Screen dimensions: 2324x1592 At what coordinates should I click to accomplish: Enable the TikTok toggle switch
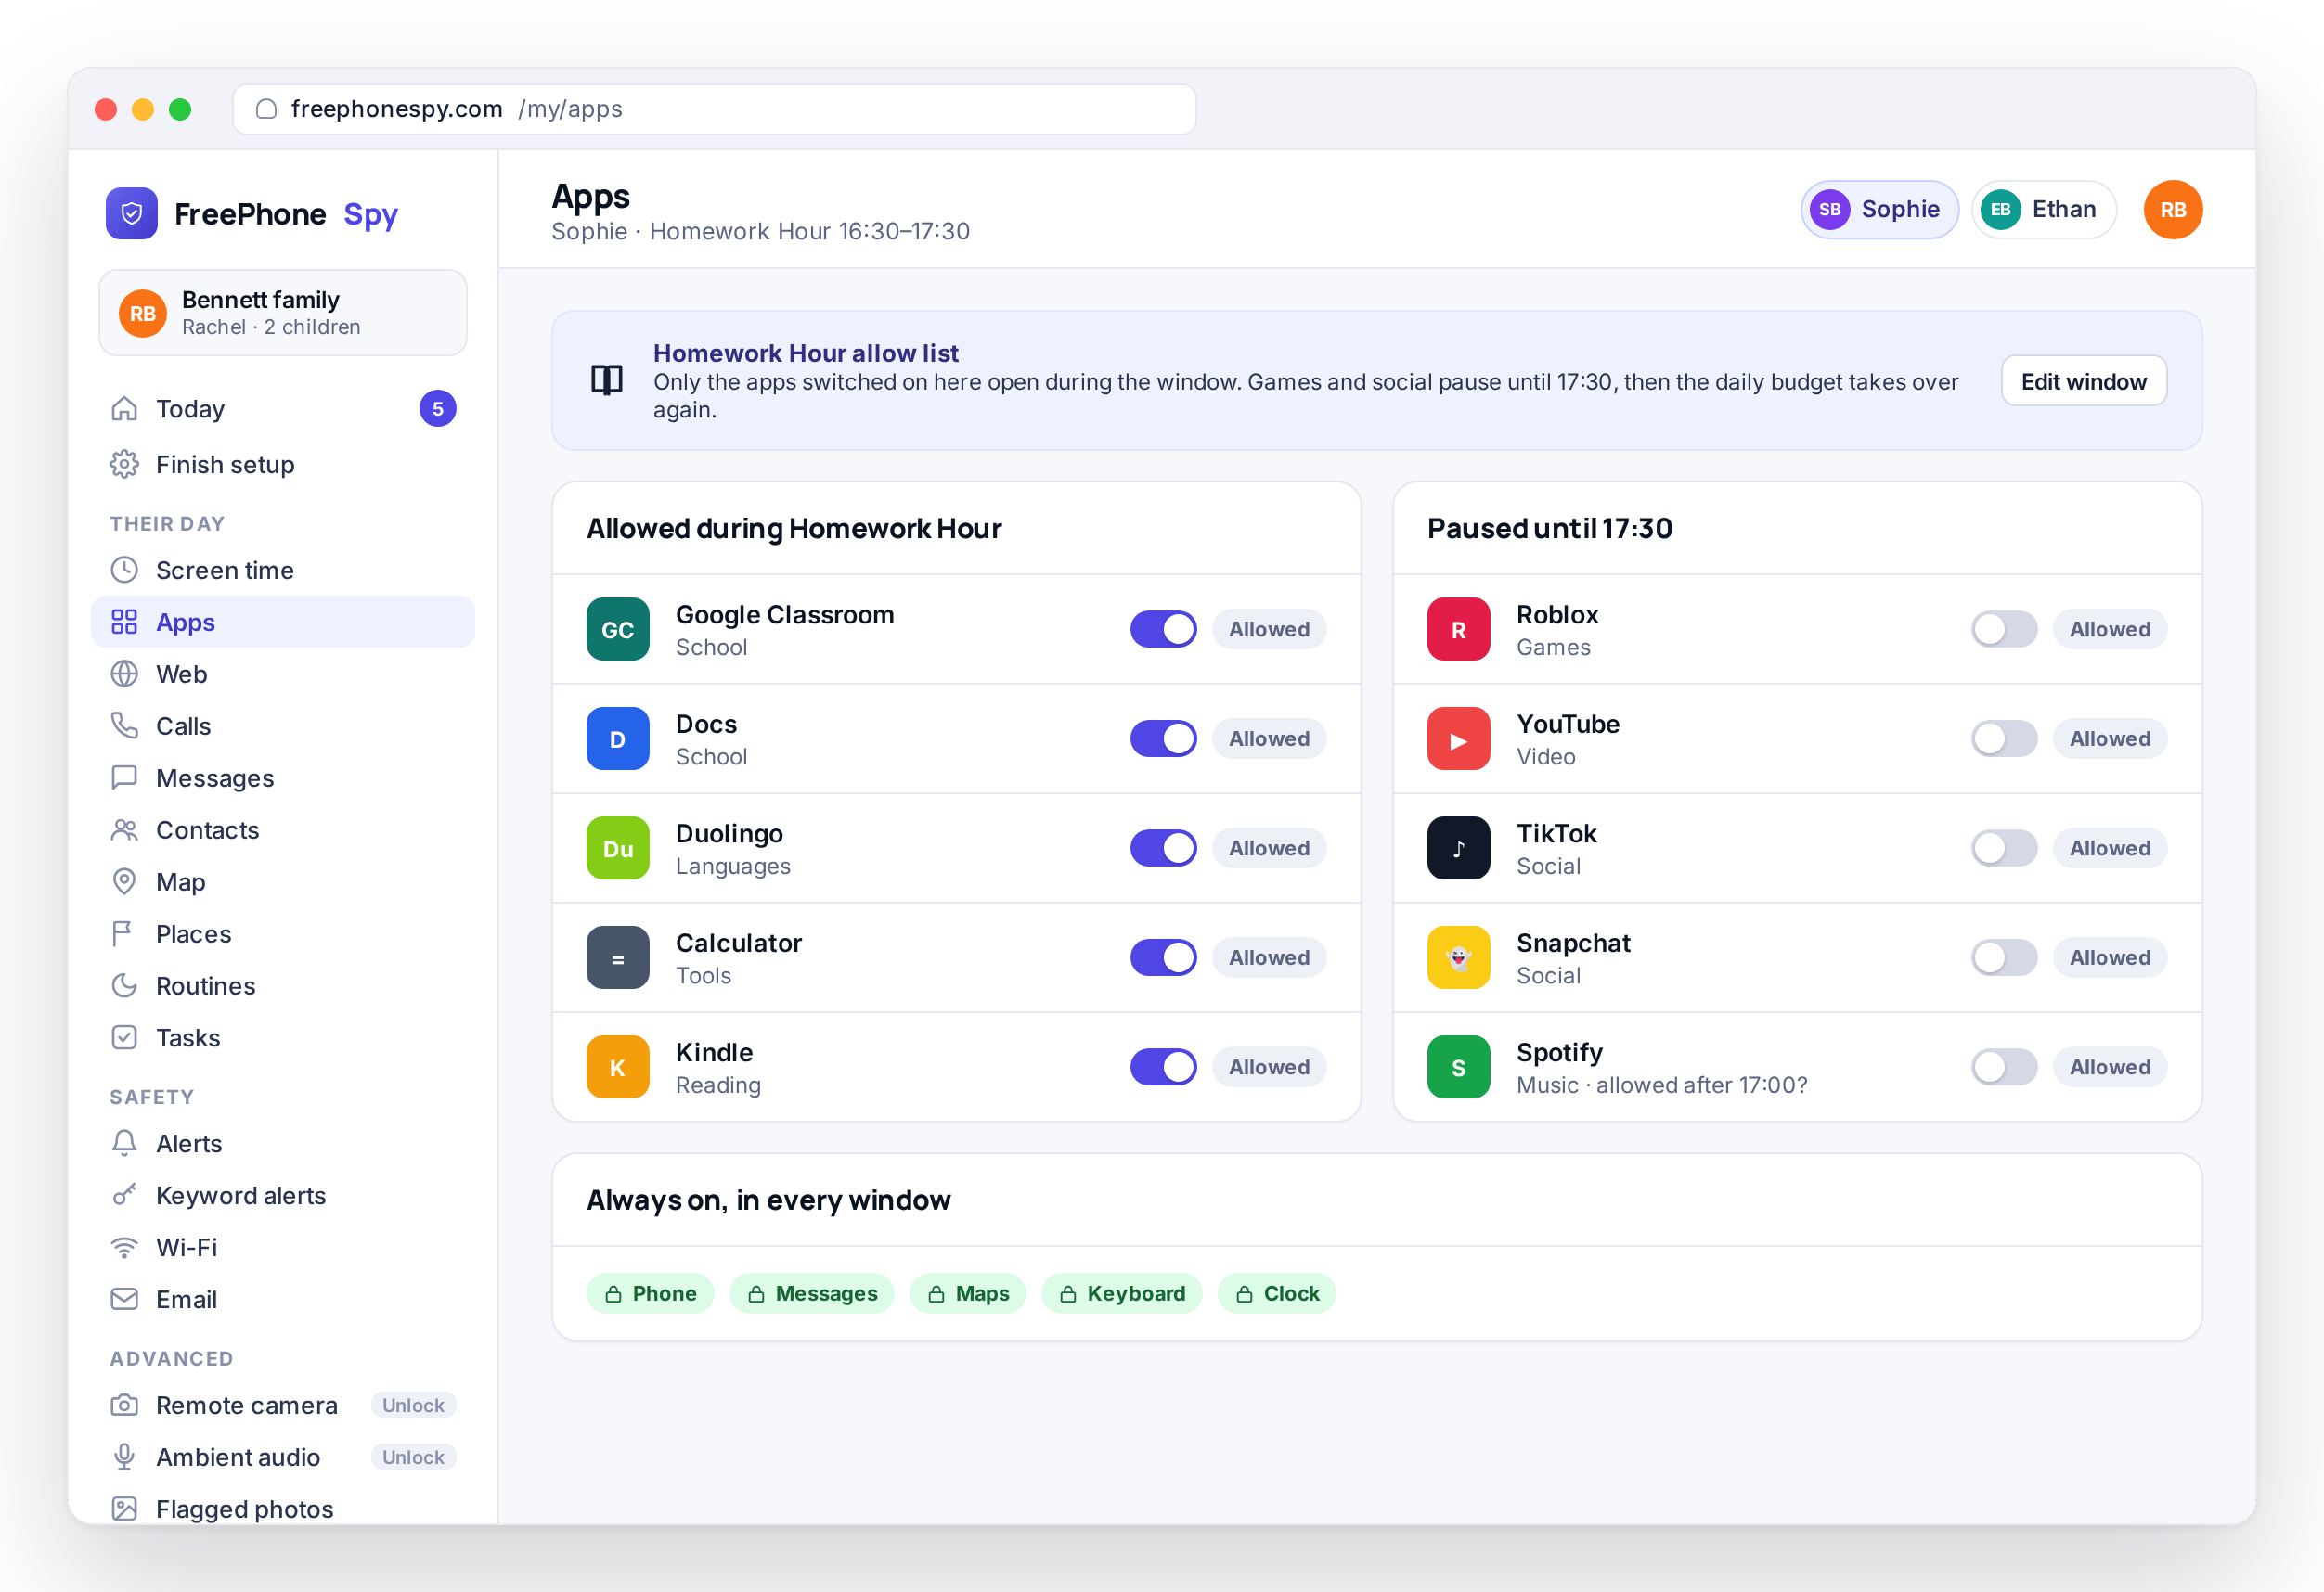(x=2005, y=849)
